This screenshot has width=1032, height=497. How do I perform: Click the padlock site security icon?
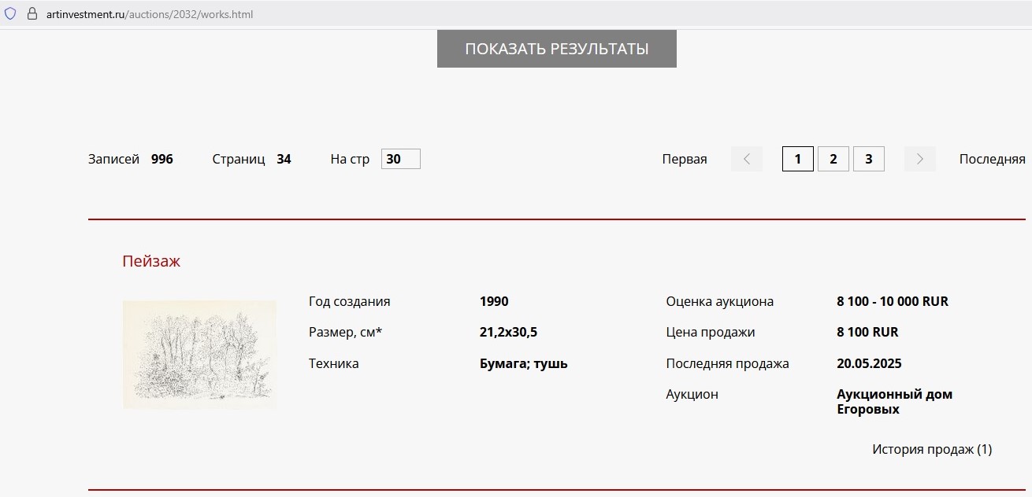click(x=32, y=14)
